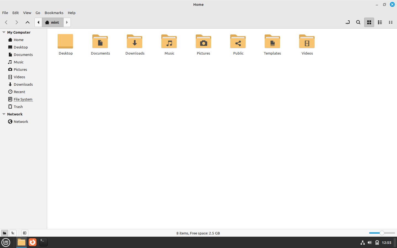Viewport: 397px width, 248px height.
Task: Expand hidden path segments with pathbar arrow
Action: click(x=38, y=22)
